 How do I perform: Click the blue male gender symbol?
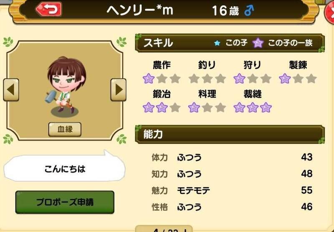[249, 11]
